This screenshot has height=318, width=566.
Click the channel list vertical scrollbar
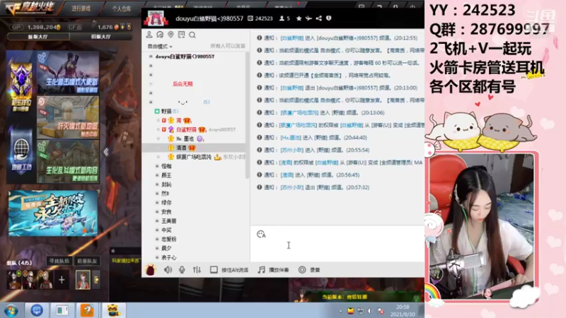point(247,115)
